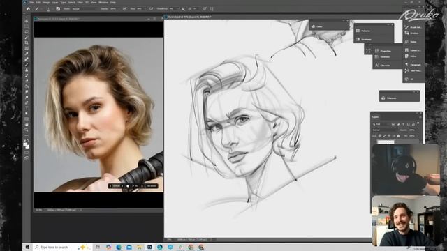
Task: Click the background color swatch
Action: point(28,147)
